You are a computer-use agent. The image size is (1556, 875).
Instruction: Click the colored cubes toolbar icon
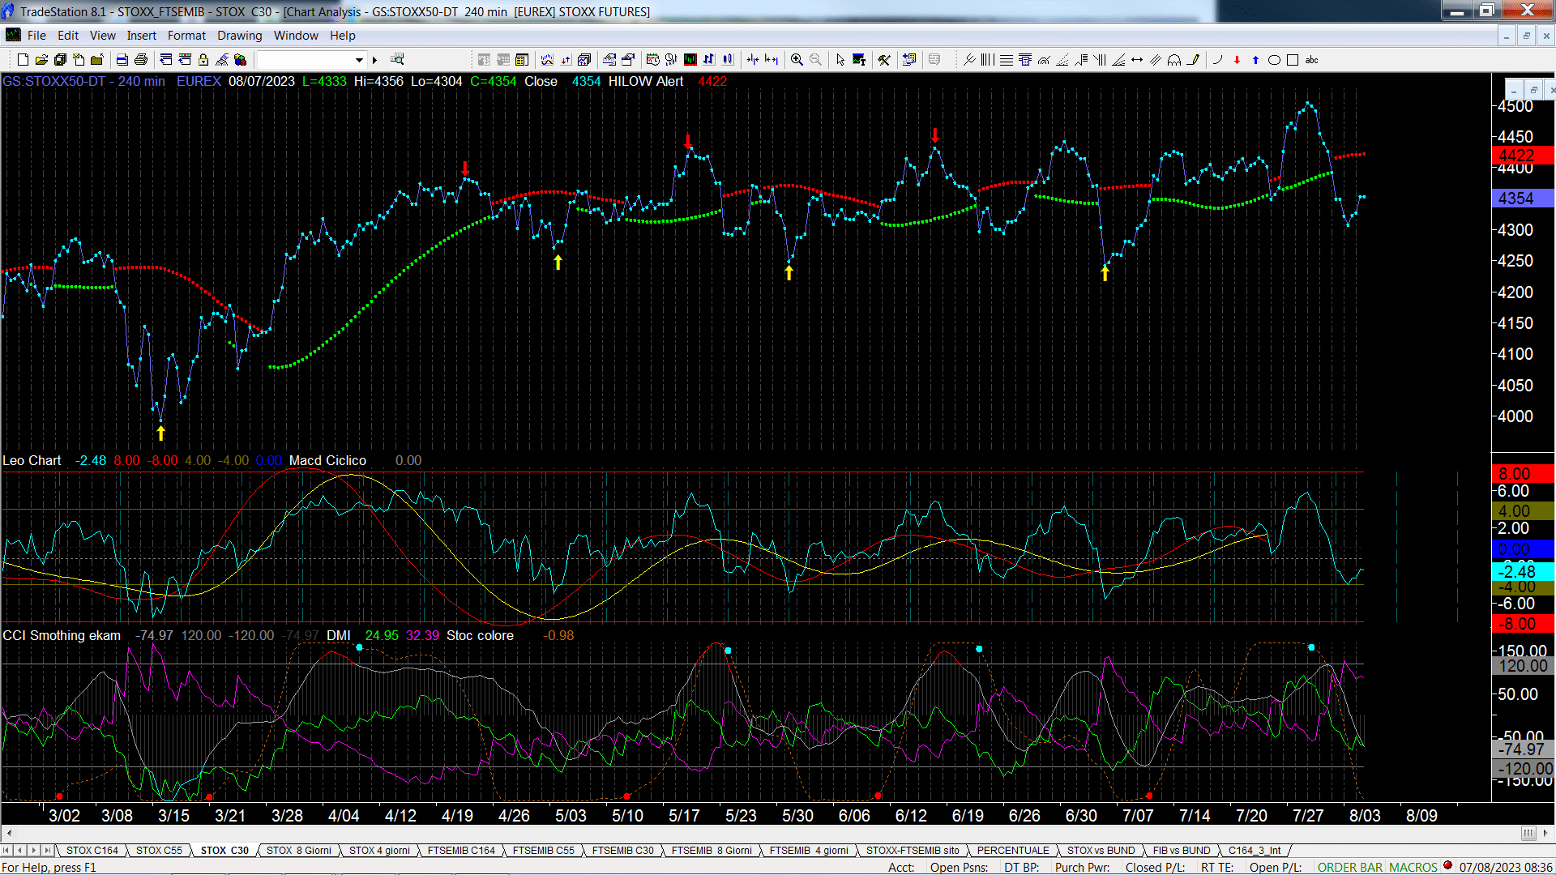click(x=241, y=60)
